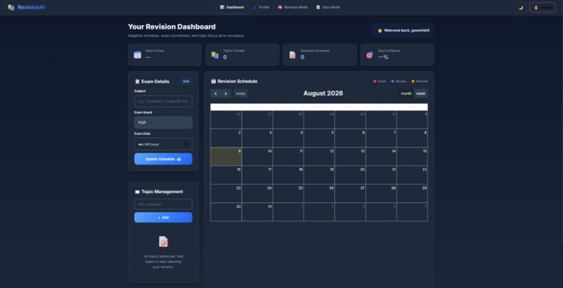This screenshot has width=563, height=288.
Task: Click the August 2026 calendar title
Action: (323, 93)
